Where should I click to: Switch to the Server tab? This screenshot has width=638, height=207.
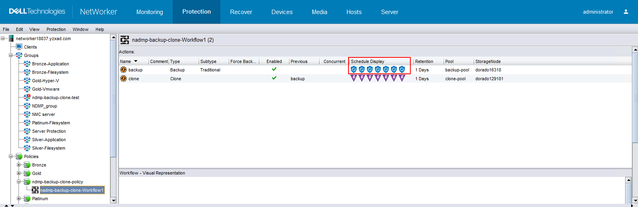click(389, 12)
